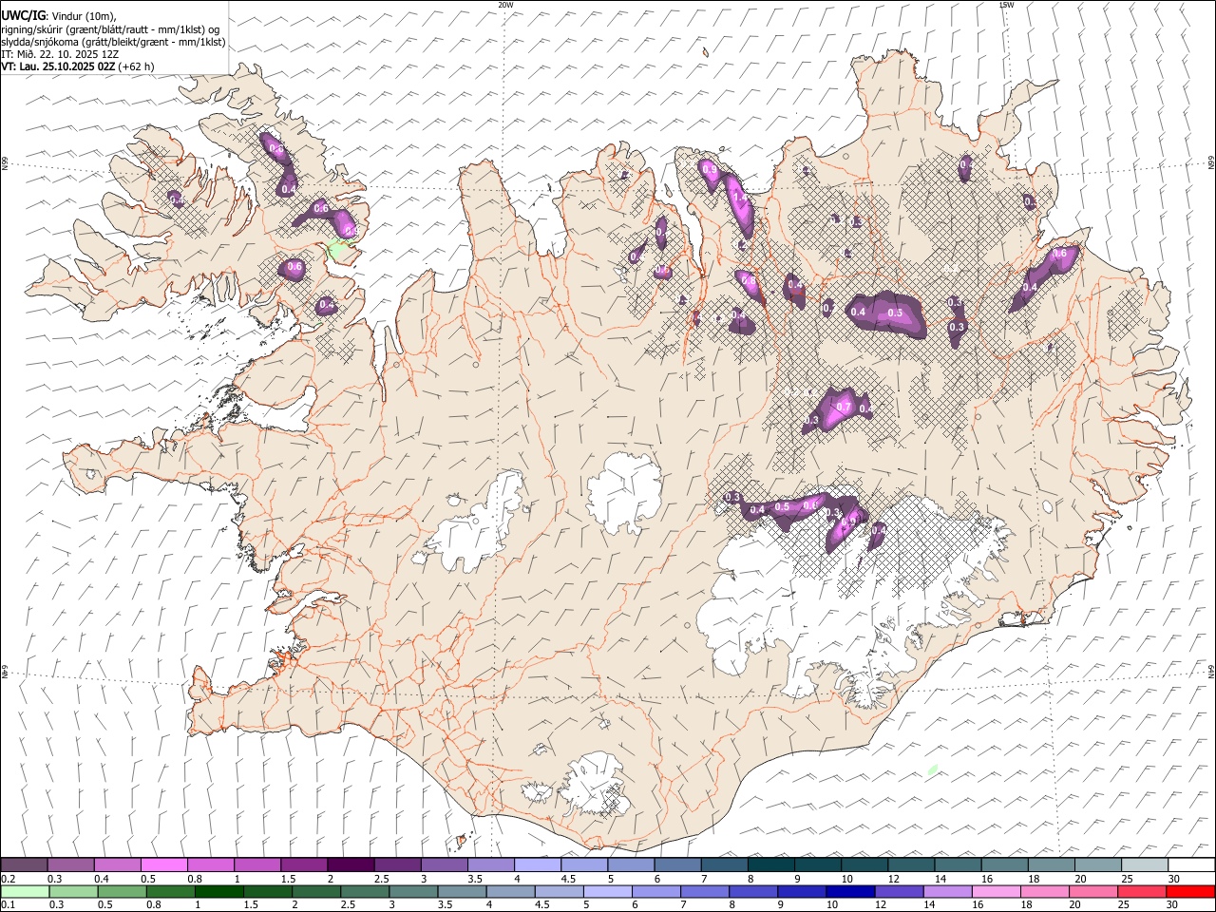The height and width of the screenshot is (912, 1216).
Task: Click the small green rain patch offshore in the southeast
Action: click(x=933, y=769)
